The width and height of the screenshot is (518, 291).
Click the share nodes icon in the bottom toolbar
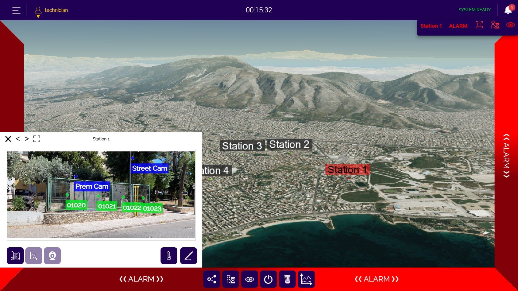[212, 279]
